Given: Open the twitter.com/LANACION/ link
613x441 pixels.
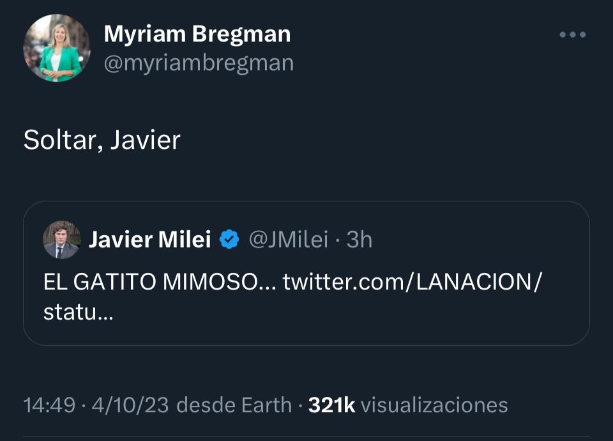Looking at the screenshot, I should point(411,282).
